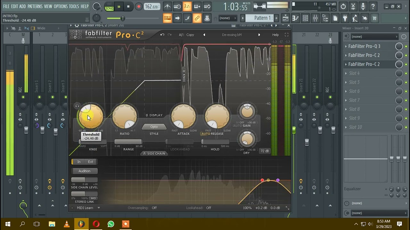Open VLC from the Windows taskbar
This screenshot has height=230, width=410.
tap(67, 224)
